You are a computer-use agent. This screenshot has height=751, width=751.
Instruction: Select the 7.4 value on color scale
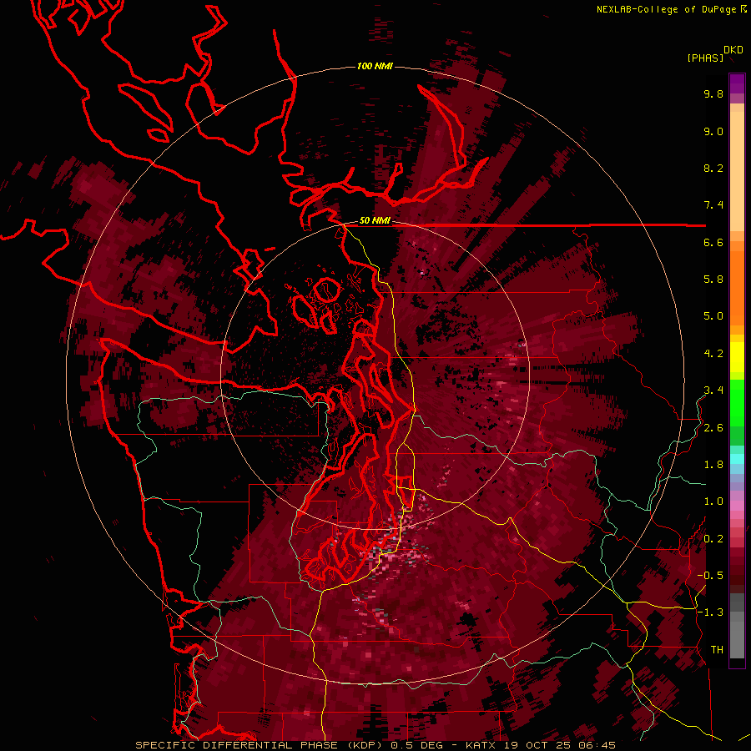tap(713, 205)
